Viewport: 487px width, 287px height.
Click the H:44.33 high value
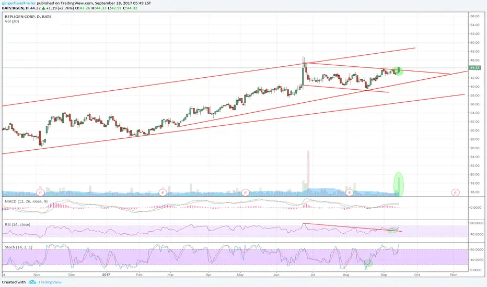(x=98, y=8)
